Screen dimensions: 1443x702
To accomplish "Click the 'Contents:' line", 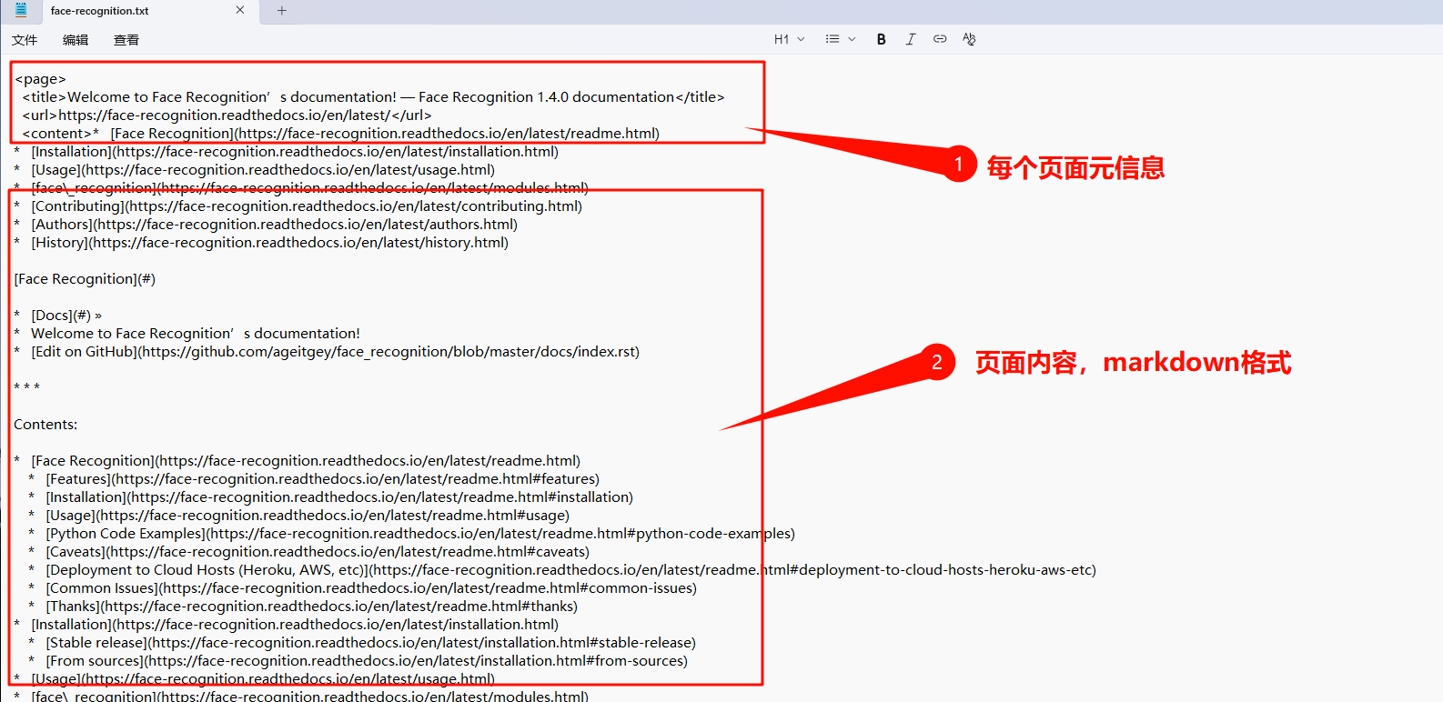I will click(45, 425).
